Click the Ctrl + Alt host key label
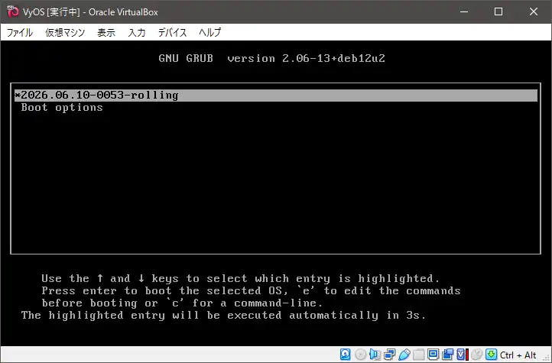Image resolution: width=552 pixels, height=363 pixels. click(518, 355)
